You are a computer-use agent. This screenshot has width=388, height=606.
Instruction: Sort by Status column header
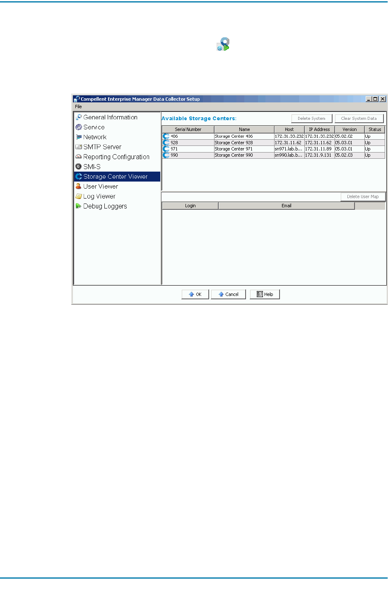[375, 129]
